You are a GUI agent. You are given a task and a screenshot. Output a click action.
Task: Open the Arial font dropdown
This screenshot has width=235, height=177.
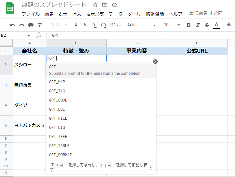click(141, 25)
